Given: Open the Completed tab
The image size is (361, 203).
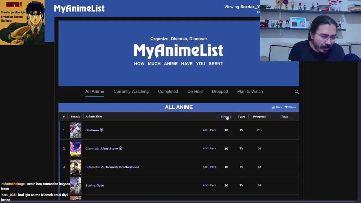Looking at the screenshot, I should [168, 91].
